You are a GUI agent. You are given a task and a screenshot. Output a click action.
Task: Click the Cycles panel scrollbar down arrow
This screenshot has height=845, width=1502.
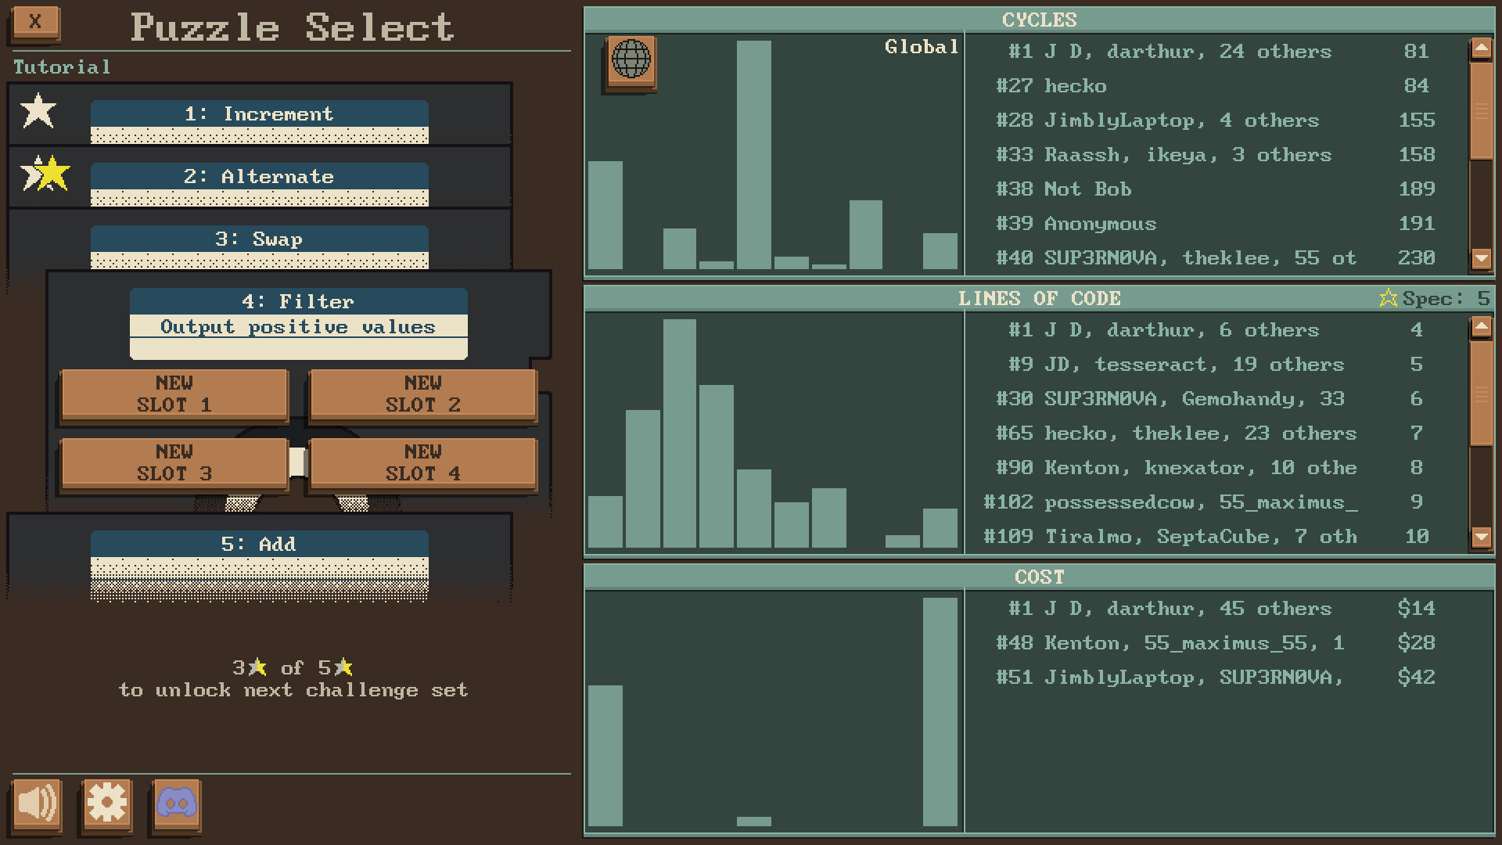(1481, 258)
